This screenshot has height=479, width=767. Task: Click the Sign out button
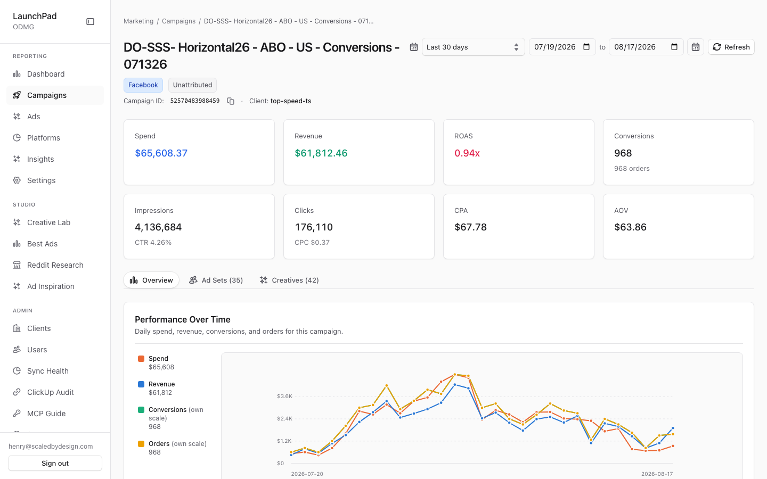tap(55, 463)
